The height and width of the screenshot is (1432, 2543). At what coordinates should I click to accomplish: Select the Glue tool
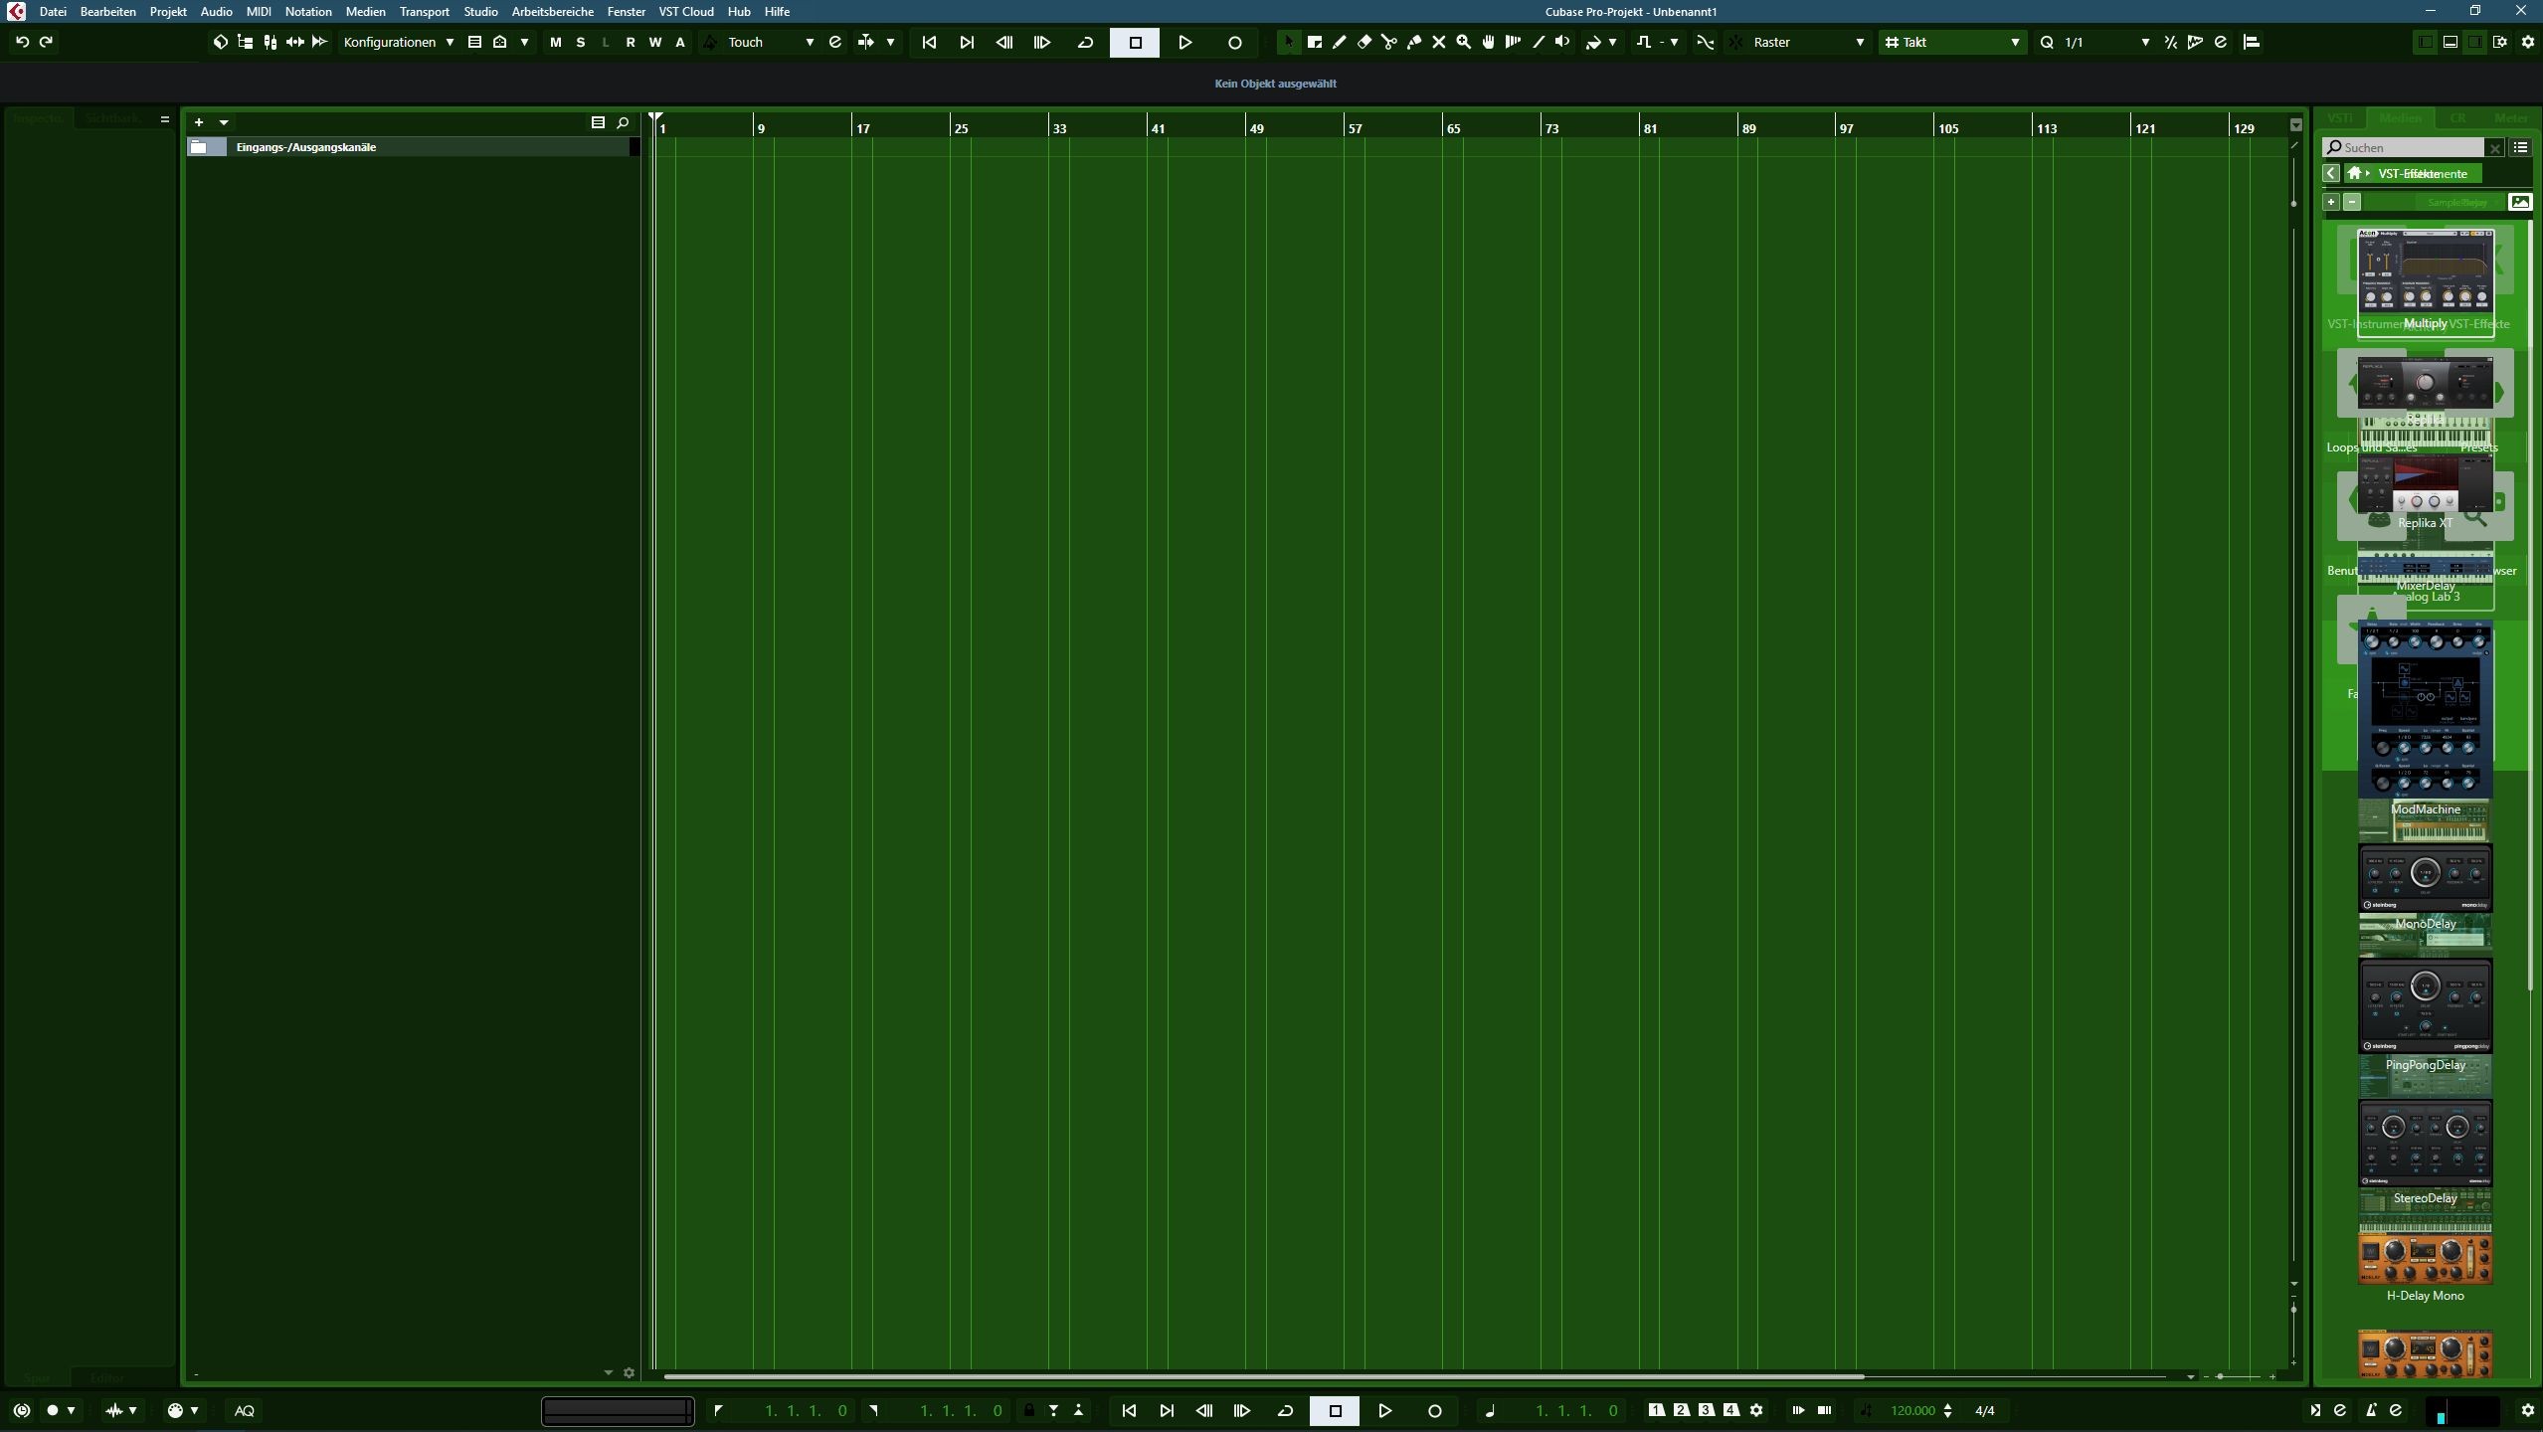click(x=1414, y=42)
